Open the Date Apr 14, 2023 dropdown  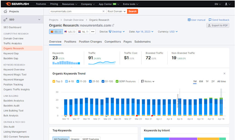(144, 32)
